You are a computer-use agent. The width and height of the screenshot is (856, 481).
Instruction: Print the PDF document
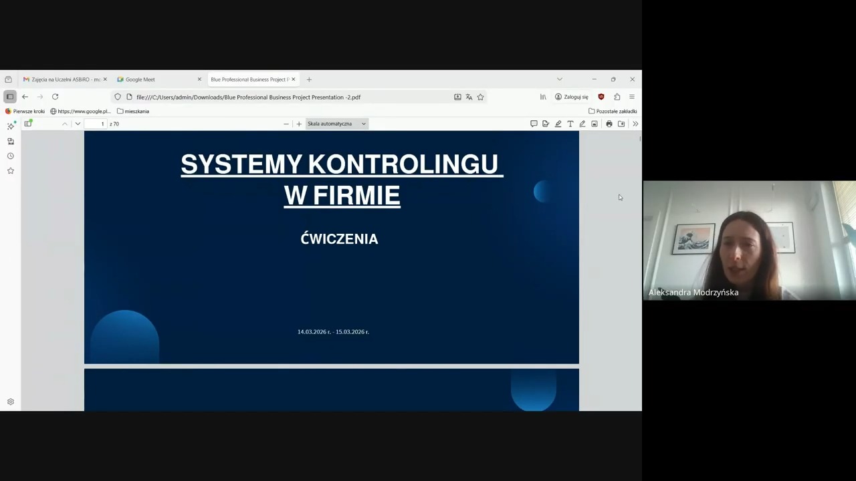609,124
